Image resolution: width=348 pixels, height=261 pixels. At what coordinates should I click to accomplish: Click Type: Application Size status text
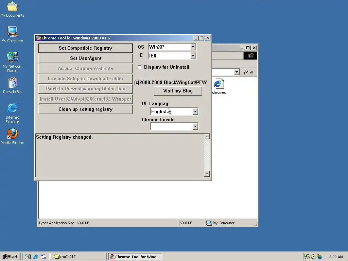(64, 223)
